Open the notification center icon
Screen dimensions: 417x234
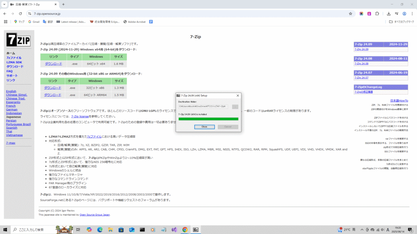click(410, 230)
